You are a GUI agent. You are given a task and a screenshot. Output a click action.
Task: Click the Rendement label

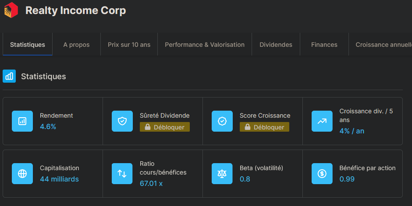[56, 115]
